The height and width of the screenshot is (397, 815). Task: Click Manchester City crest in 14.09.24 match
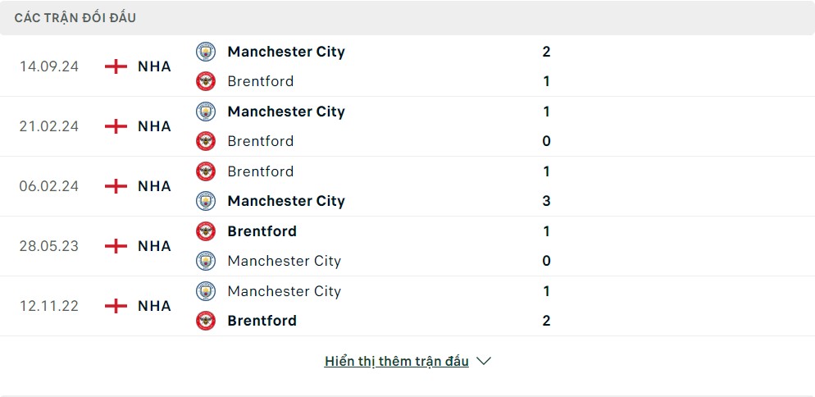coord(206,52)
